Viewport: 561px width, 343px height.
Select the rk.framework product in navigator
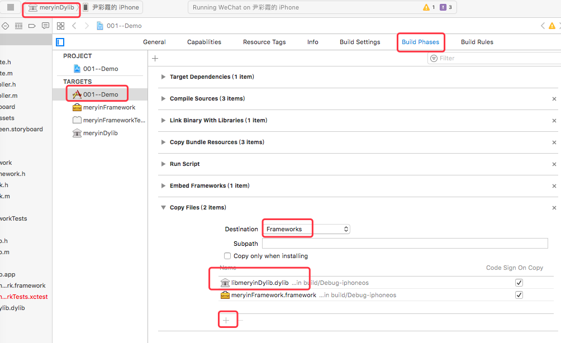pyautogui.click(x=23, y=286)
